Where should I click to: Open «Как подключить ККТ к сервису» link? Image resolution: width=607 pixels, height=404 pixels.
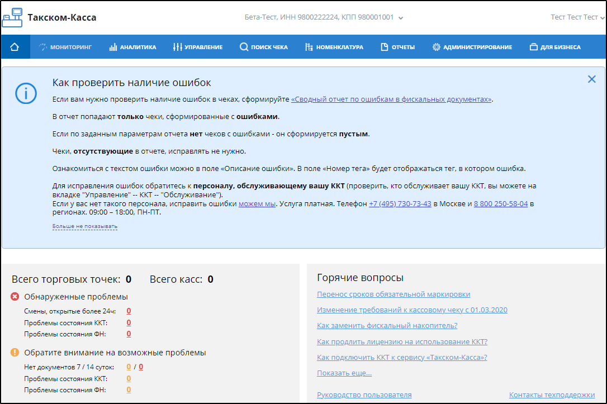coord(402,358)
